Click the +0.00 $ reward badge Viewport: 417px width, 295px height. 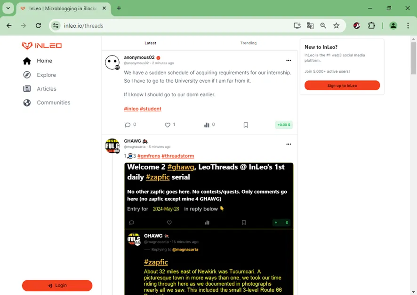(284, 125)
